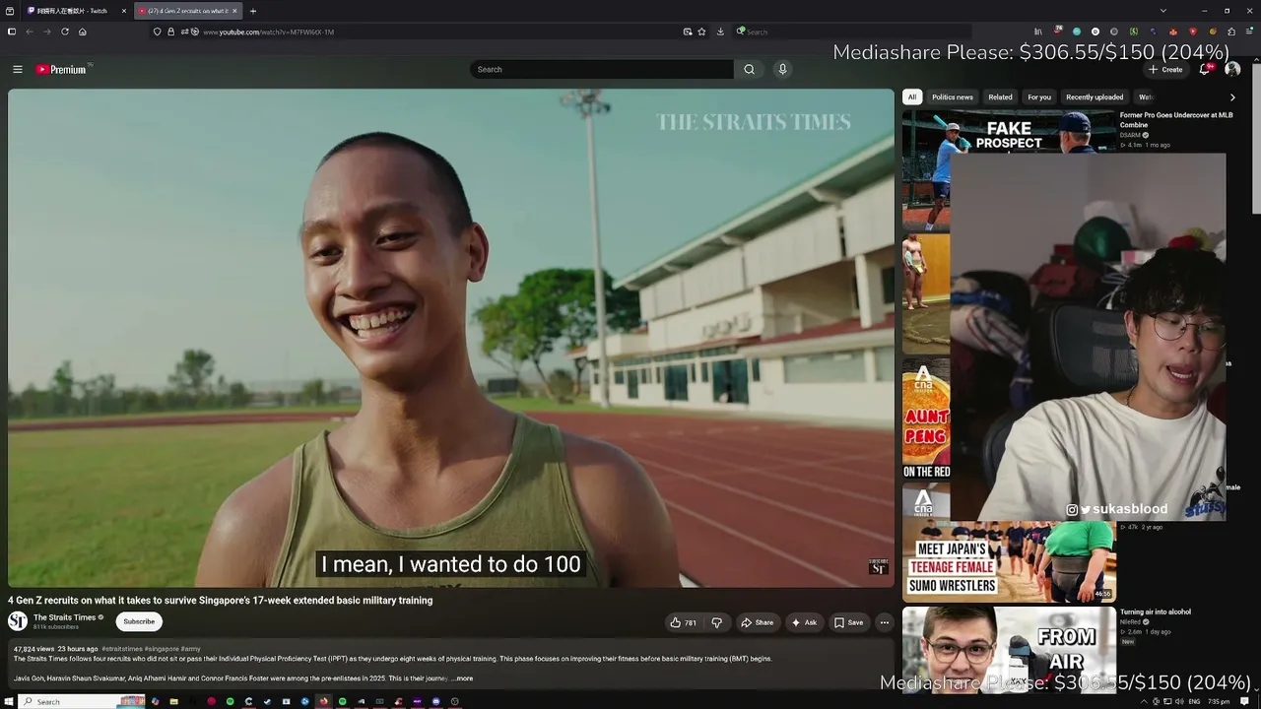Toggle the browser sidebar button

[12, 32]
